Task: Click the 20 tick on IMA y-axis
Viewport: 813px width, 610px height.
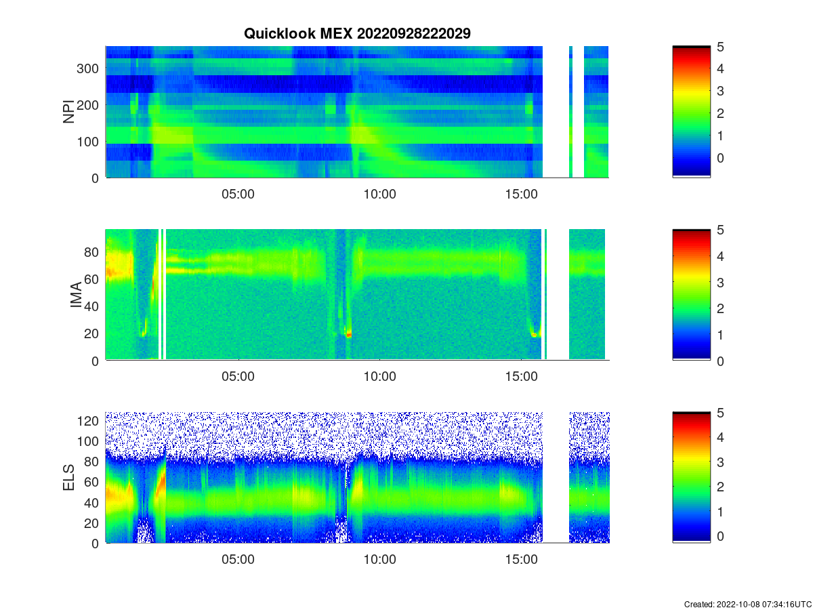Action: [93, 333]
